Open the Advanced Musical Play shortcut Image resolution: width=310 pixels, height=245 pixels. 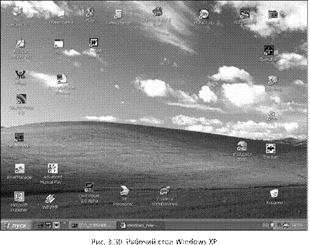click(52, 168)
